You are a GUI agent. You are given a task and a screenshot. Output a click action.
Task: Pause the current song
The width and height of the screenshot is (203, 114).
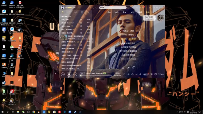point(69,74)
